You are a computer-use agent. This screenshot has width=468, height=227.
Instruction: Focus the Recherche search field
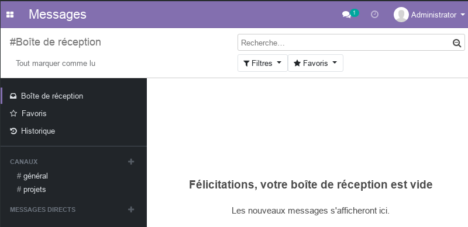(345, 43)
